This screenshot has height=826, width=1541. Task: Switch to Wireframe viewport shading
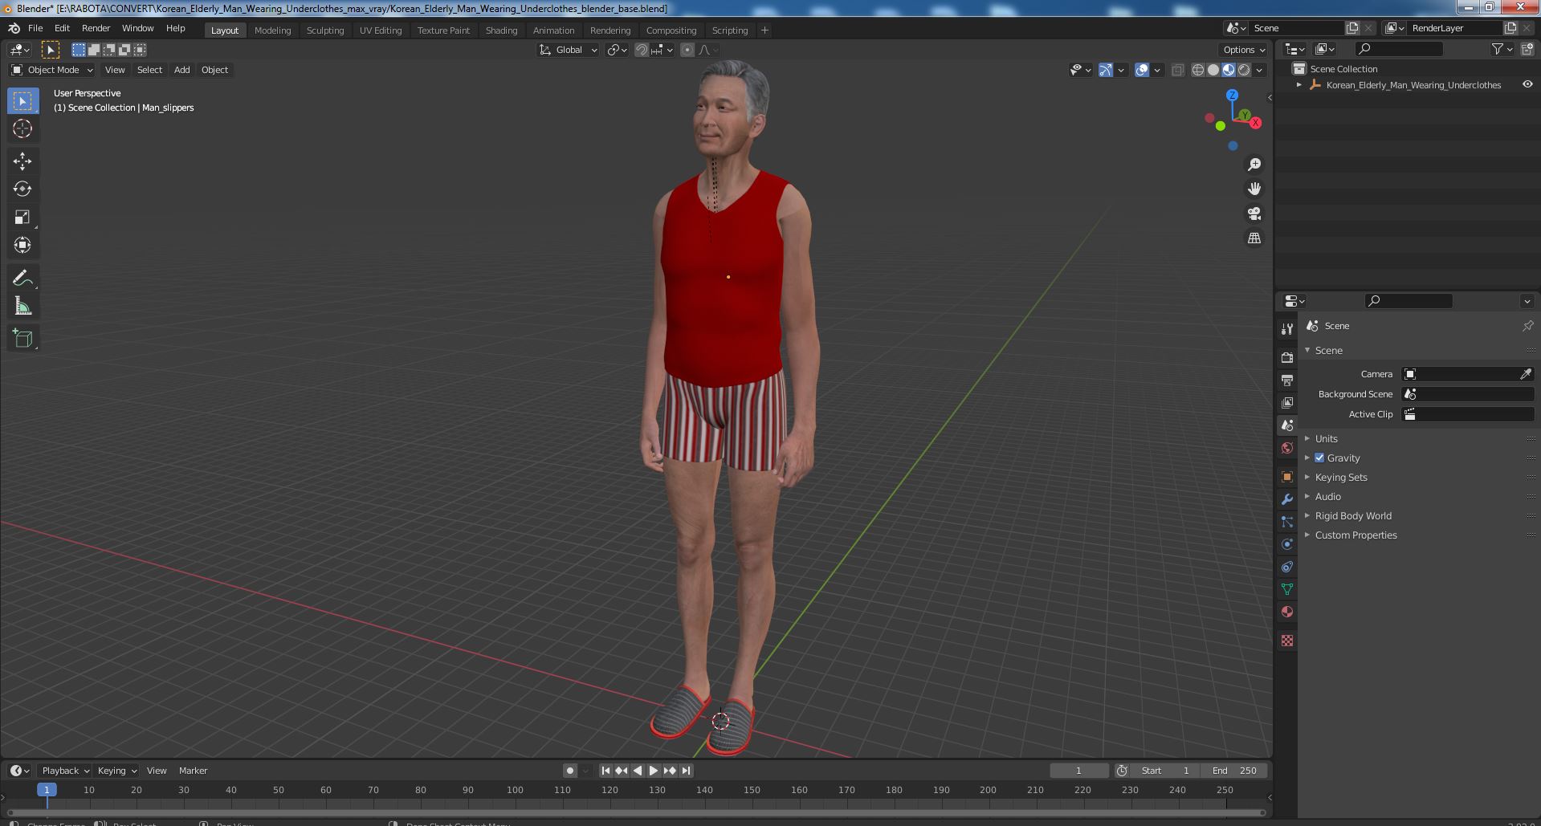1198,70
